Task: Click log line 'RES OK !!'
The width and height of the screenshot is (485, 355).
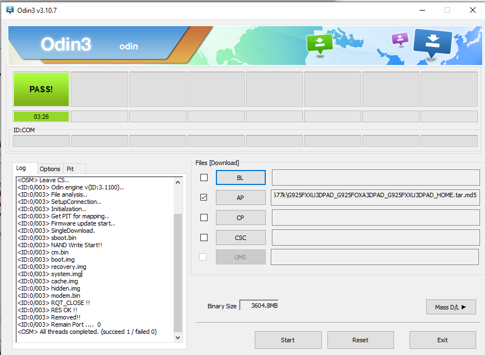Action: [47, 310]
